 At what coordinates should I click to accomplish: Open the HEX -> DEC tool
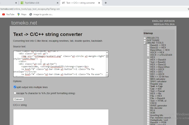click(157, 72)
